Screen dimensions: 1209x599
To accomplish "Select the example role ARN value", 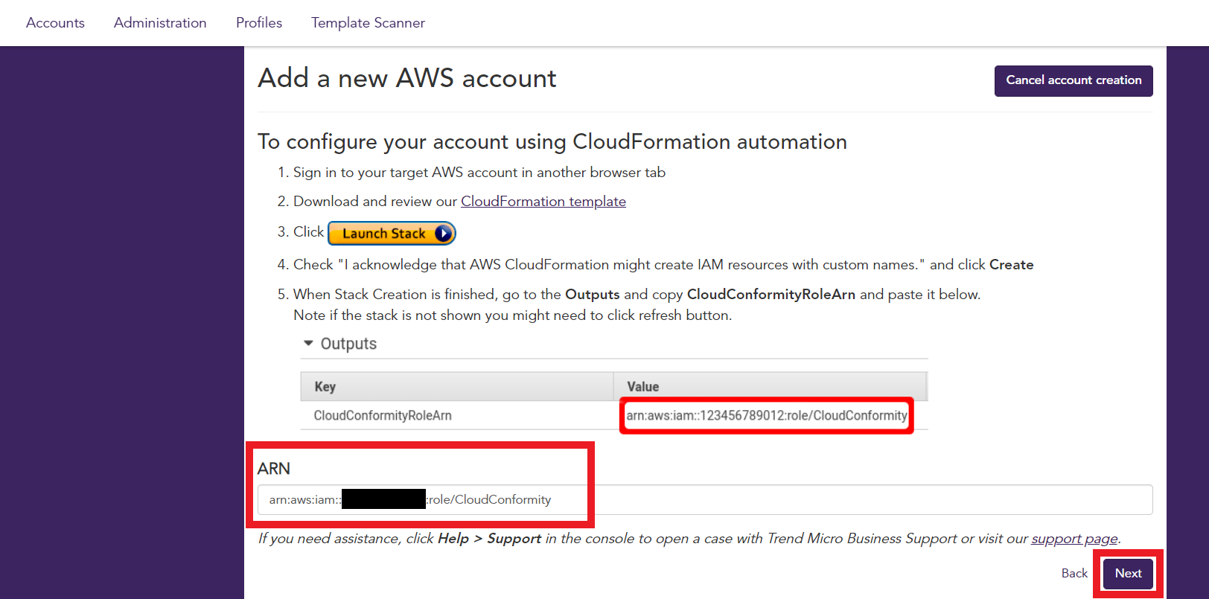I will click(767, 415).
